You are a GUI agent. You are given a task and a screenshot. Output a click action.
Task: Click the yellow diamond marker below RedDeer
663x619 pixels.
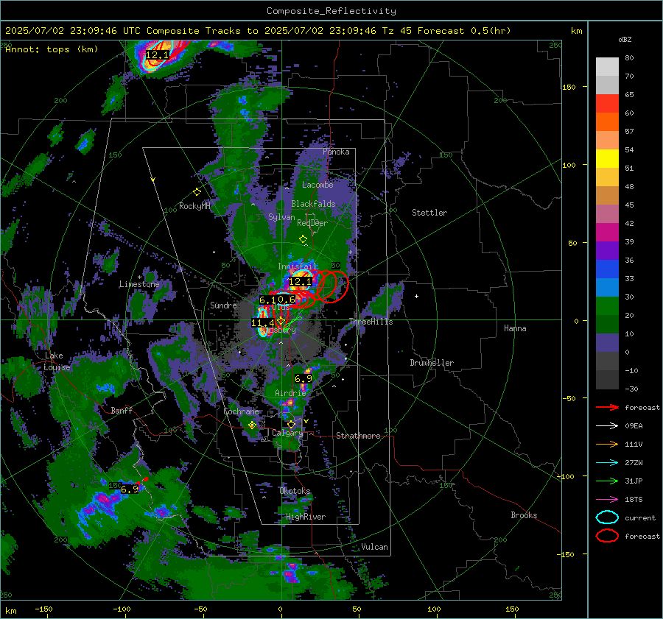303,239
